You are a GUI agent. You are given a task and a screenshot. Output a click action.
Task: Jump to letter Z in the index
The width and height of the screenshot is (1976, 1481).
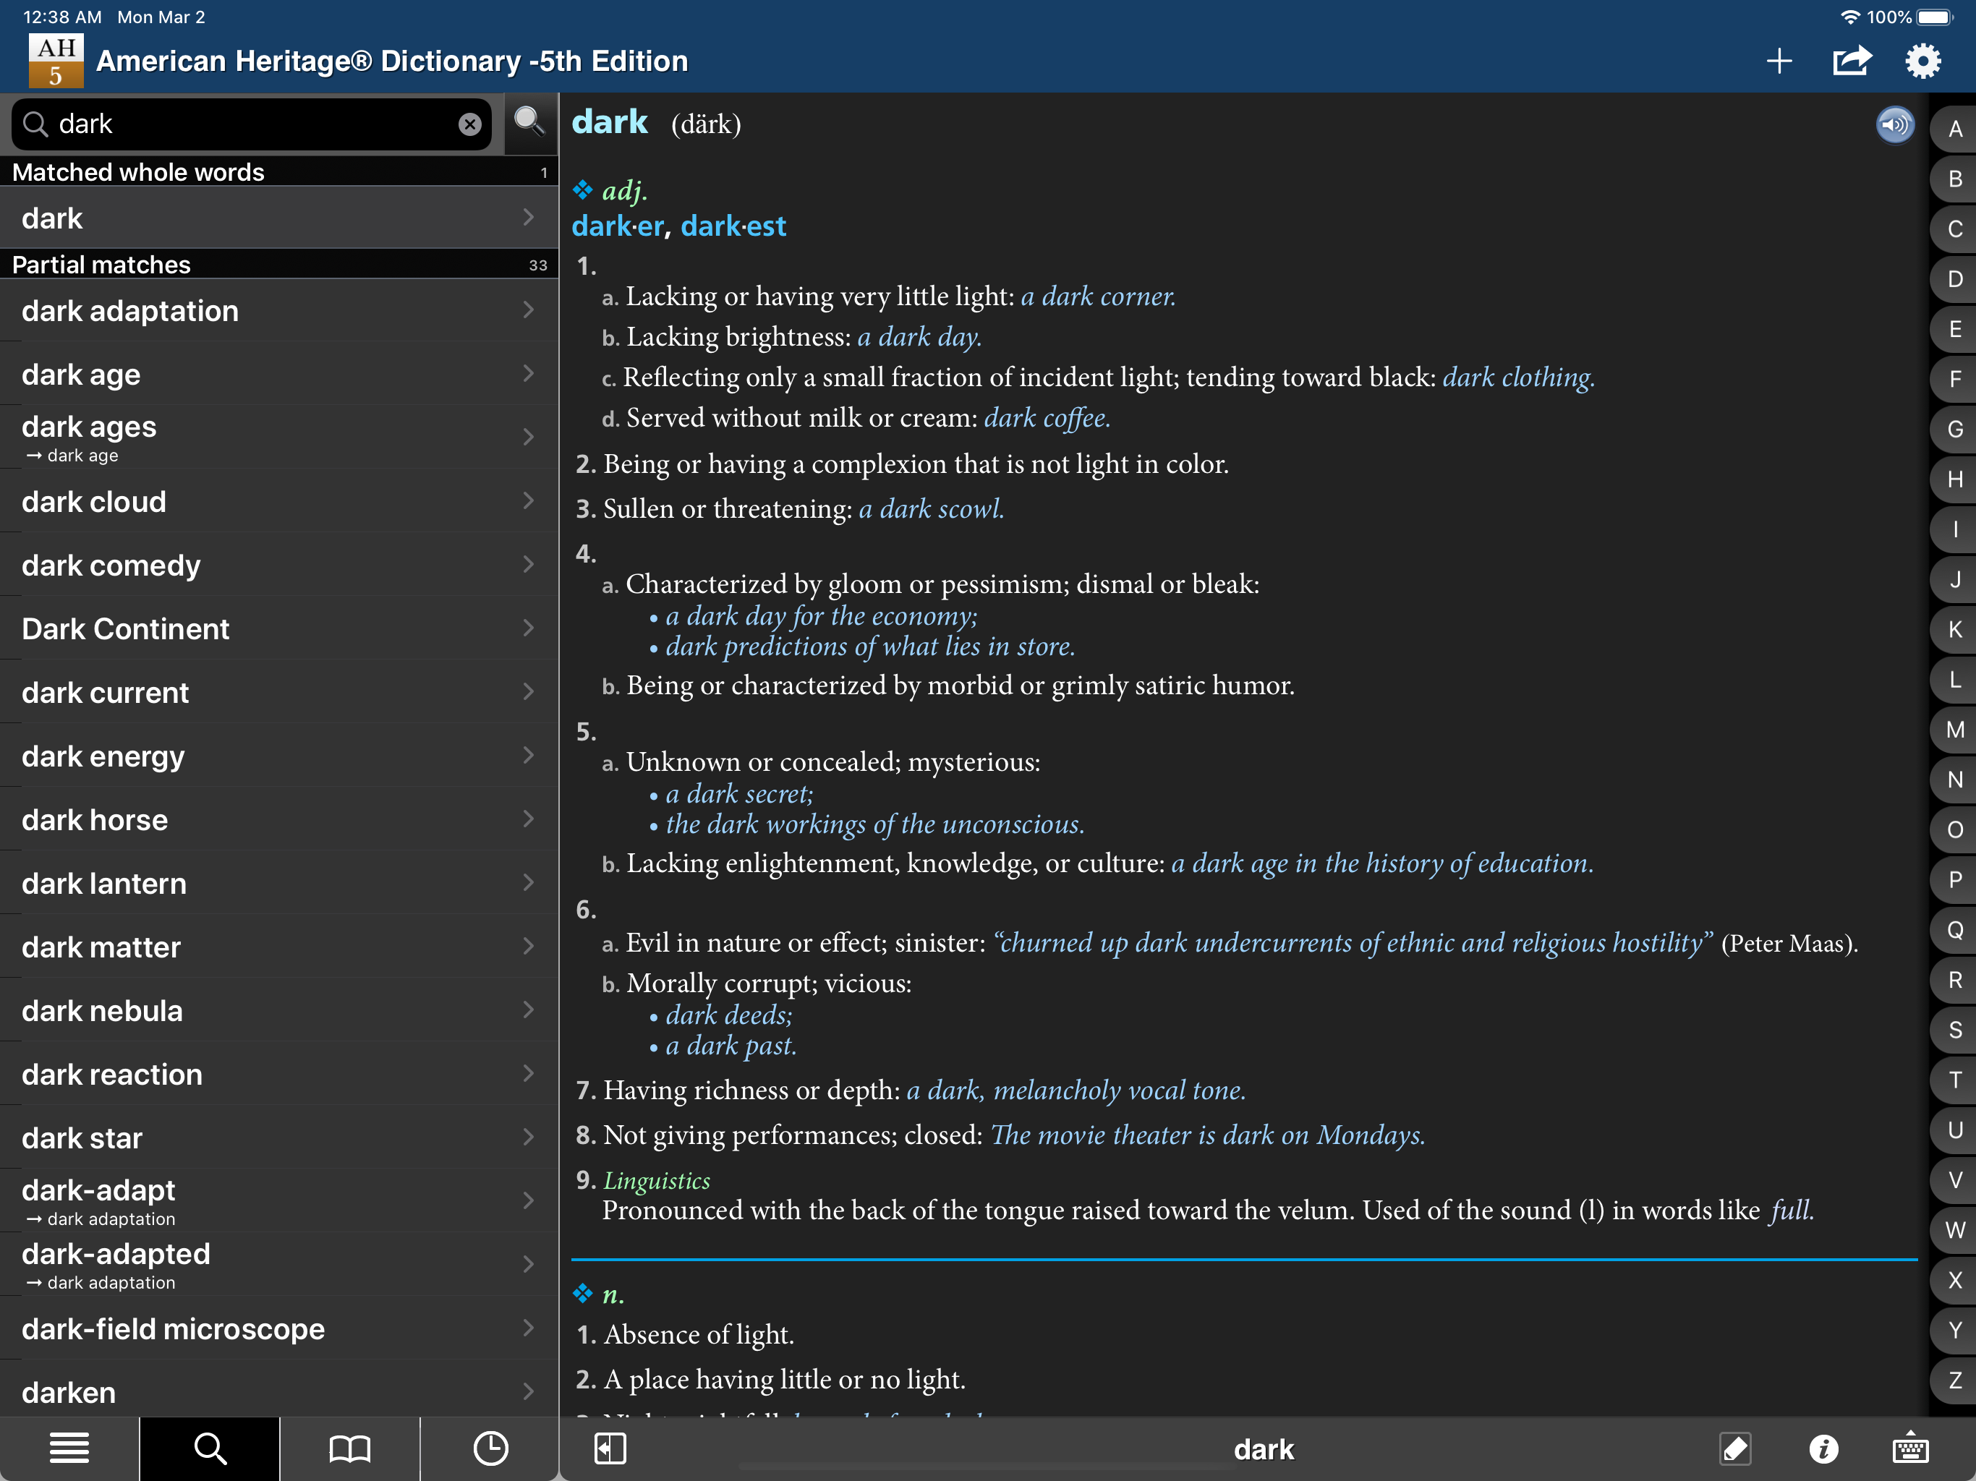[x=1954, y=1380]
